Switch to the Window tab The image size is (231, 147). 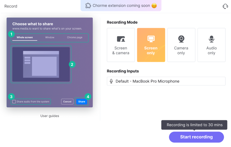pyautogui.click(x=50, y=37)
